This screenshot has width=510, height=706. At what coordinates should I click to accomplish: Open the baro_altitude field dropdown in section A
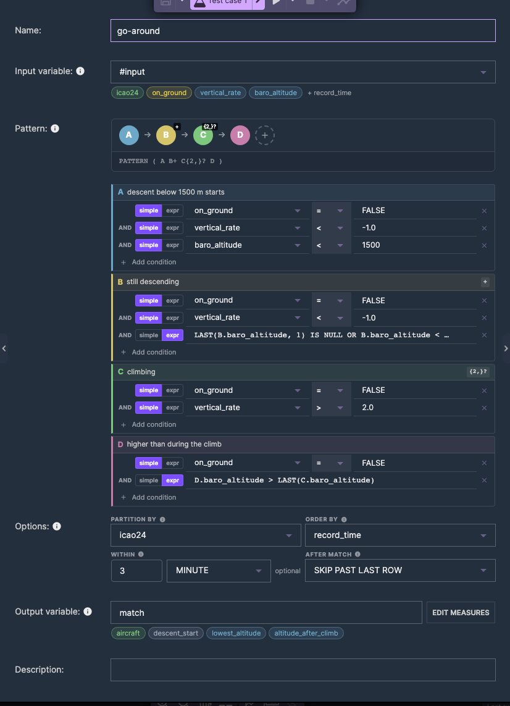[x=247, y=245]
